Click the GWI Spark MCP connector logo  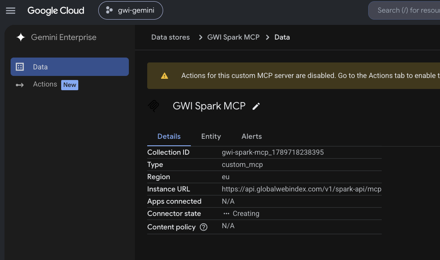pos(153,106)
